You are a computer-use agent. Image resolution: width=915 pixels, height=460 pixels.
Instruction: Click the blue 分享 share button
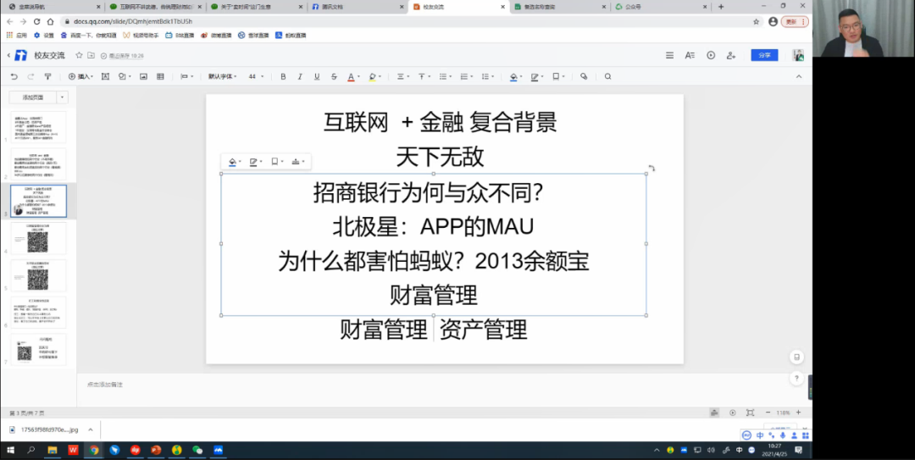point(763,55)
